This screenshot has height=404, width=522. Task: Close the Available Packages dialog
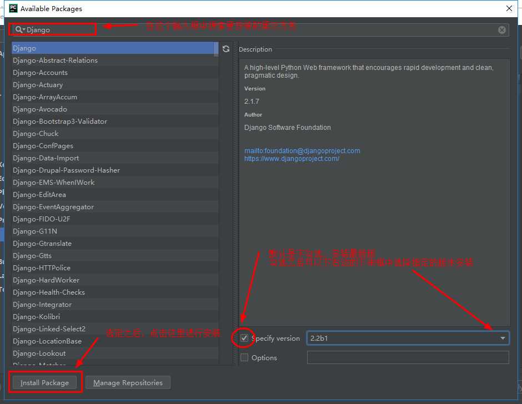pos(509,8)
